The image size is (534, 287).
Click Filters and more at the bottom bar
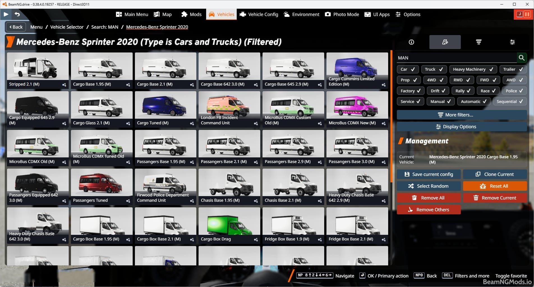click(x=472, y=276)
